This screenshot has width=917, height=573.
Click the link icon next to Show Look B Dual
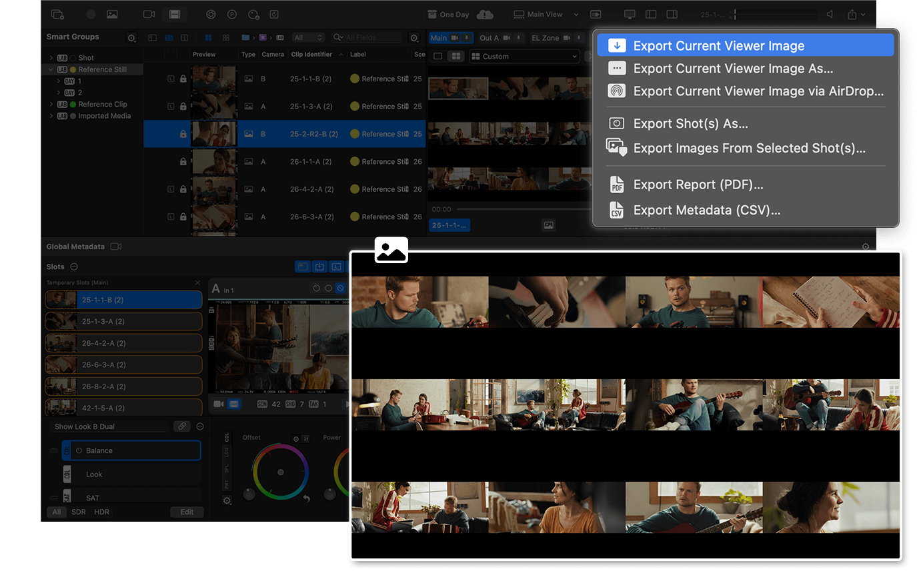pos(181,426)
